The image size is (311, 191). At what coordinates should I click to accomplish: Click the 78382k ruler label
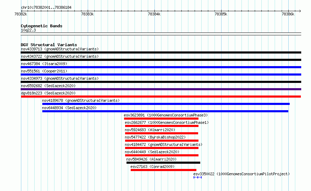(x=21, y=14)
